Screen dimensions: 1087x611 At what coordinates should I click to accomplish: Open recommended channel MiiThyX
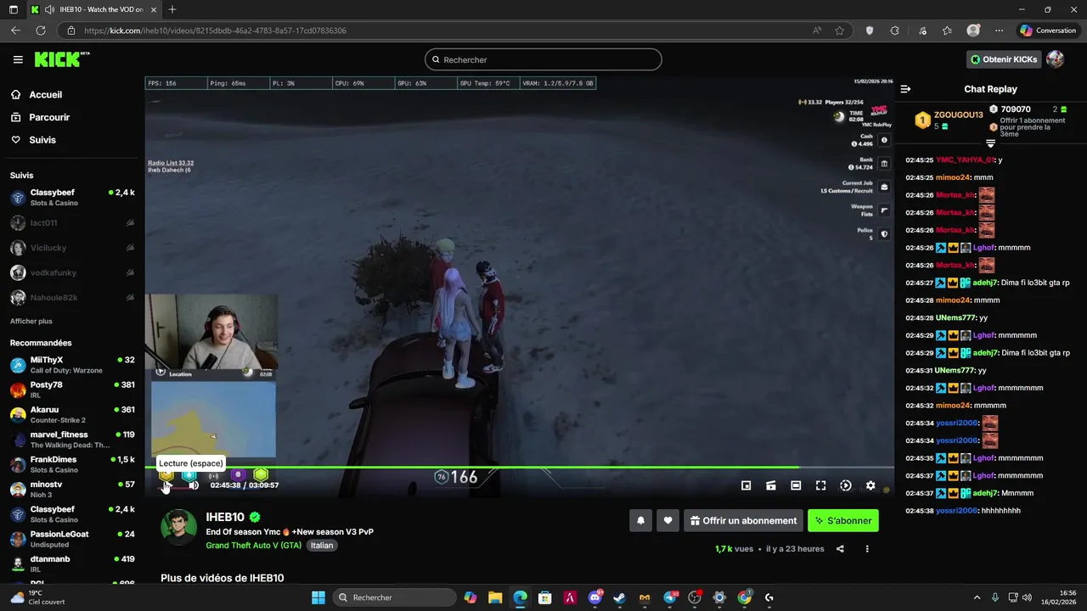click(72, 365)
